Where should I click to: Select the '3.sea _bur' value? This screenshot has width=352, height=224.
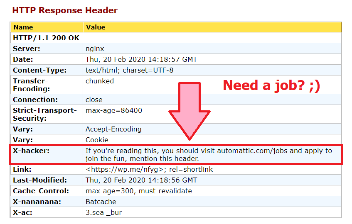point(104,212)
